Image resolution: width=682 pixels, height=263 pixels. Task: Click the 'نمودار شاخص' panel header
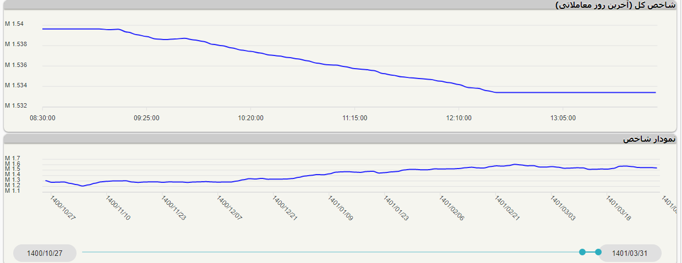[x=649, y=139]
